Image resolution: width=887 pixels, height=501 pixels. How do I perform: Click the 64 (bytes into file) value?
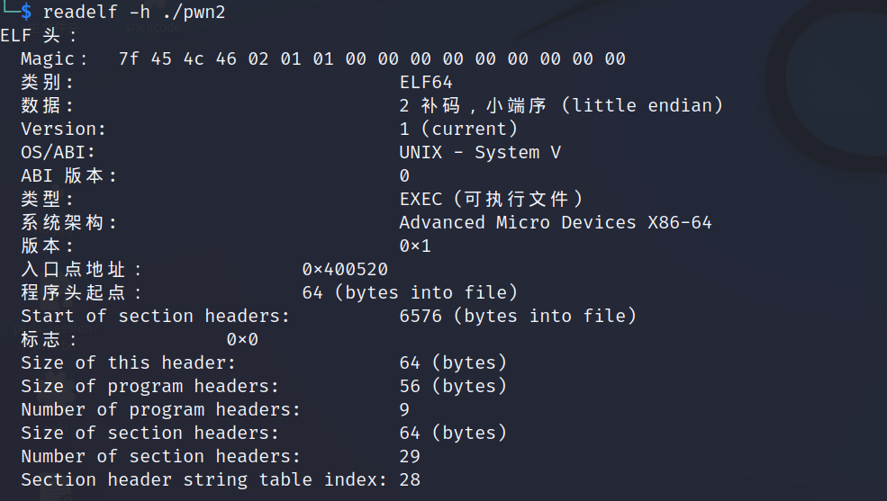(410, 292)
